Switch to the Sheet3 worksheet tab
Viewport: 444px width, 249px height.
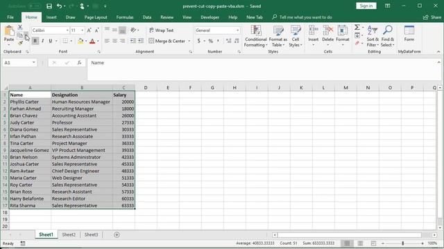click(x=91, y=234)
